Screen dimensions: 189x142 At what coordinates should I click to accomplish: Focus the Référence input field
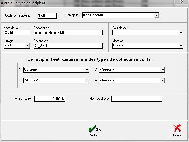pos(68,46)
